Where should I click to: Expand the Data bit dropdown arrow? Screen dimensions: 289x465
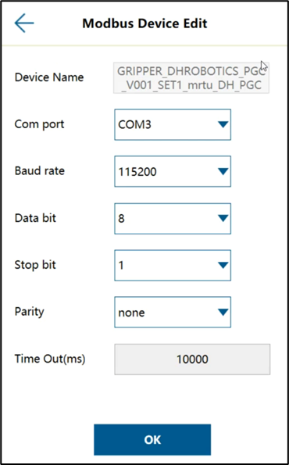[223, 219]
